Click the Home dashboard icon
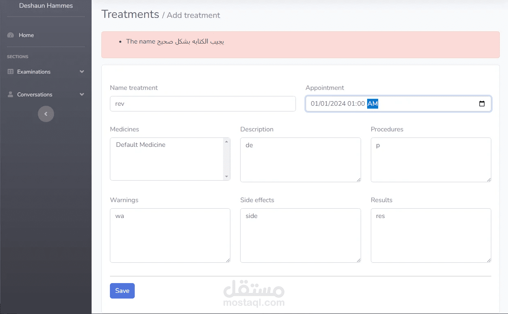 11,35
